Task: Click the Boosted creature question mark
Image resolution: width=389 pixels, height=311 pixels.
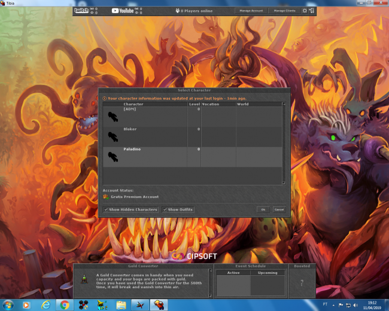Action: click(302, 283)
